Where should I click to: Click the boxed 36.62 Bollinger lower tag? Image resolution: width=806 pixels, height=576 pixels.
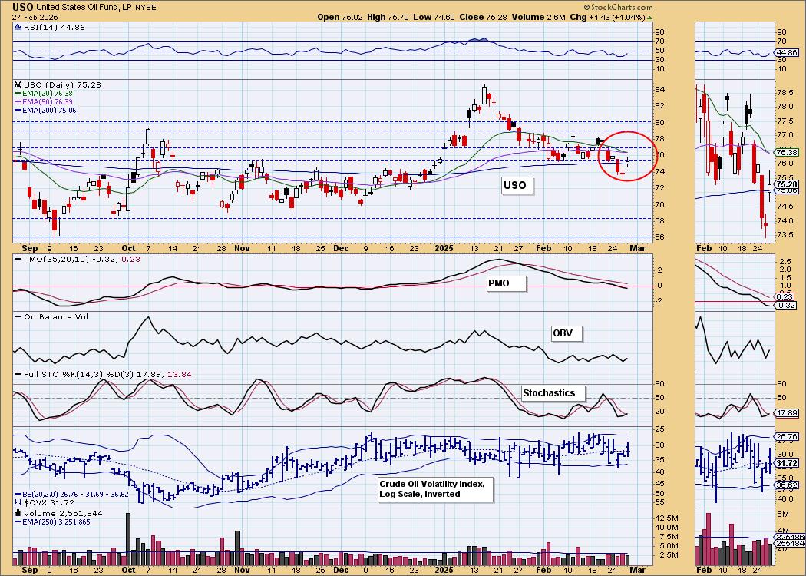787,485
